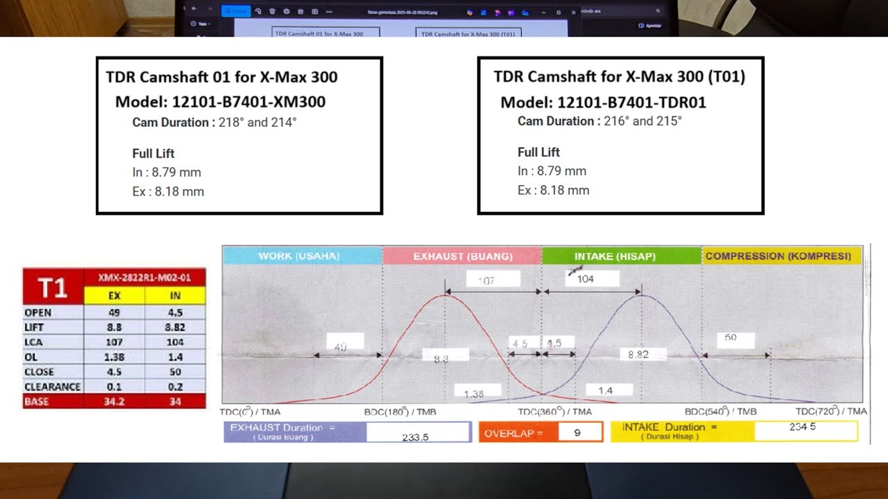
Task: Click the LCA row EX value 107 in table
Action: pos(114,342)
